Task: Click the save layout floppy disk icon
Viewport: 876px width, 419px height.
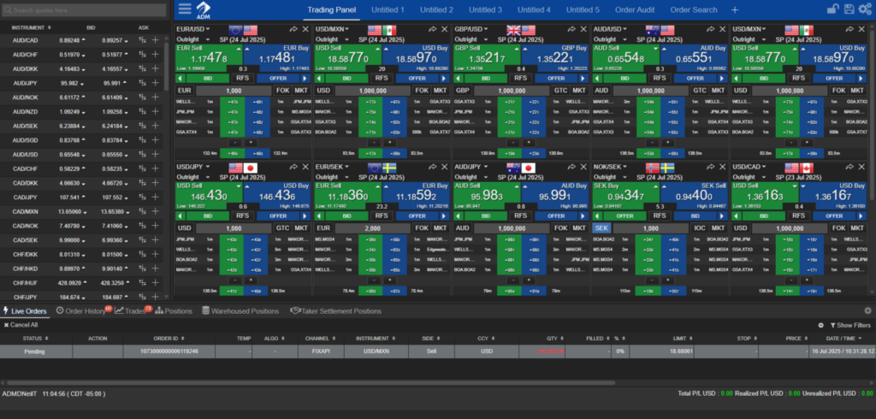Action: pyautogui.click(x=848, y=9)
